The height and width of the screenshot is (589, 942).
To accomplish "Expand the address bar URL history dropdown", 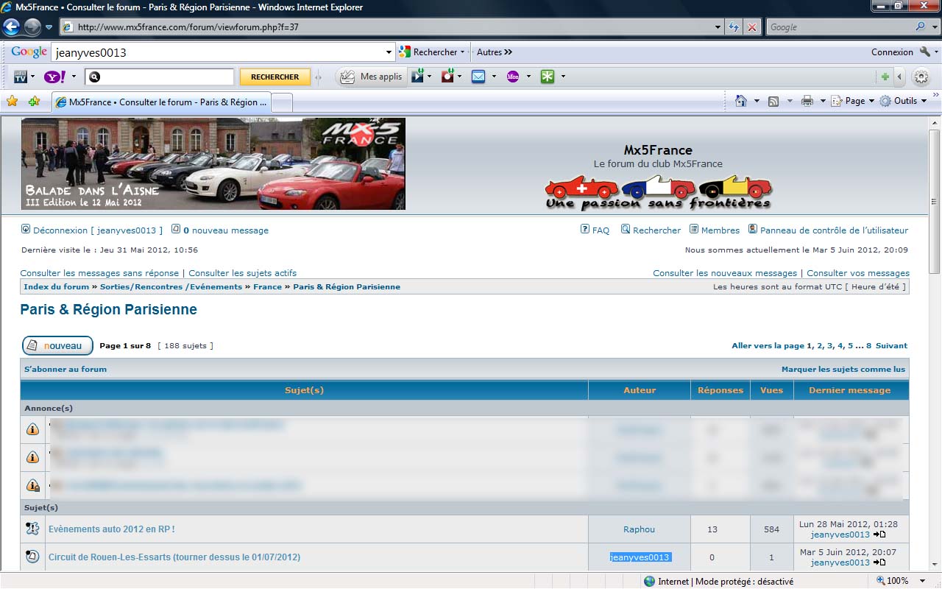I will click(718, 27).
